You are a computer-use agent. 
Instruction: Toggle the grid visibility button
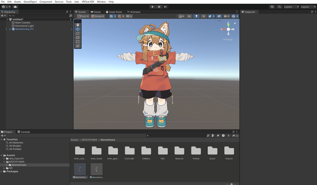pos(111,16)
